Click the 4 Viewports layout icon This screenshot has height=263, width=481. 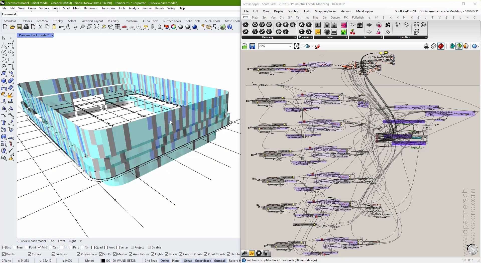coord(117,27)
